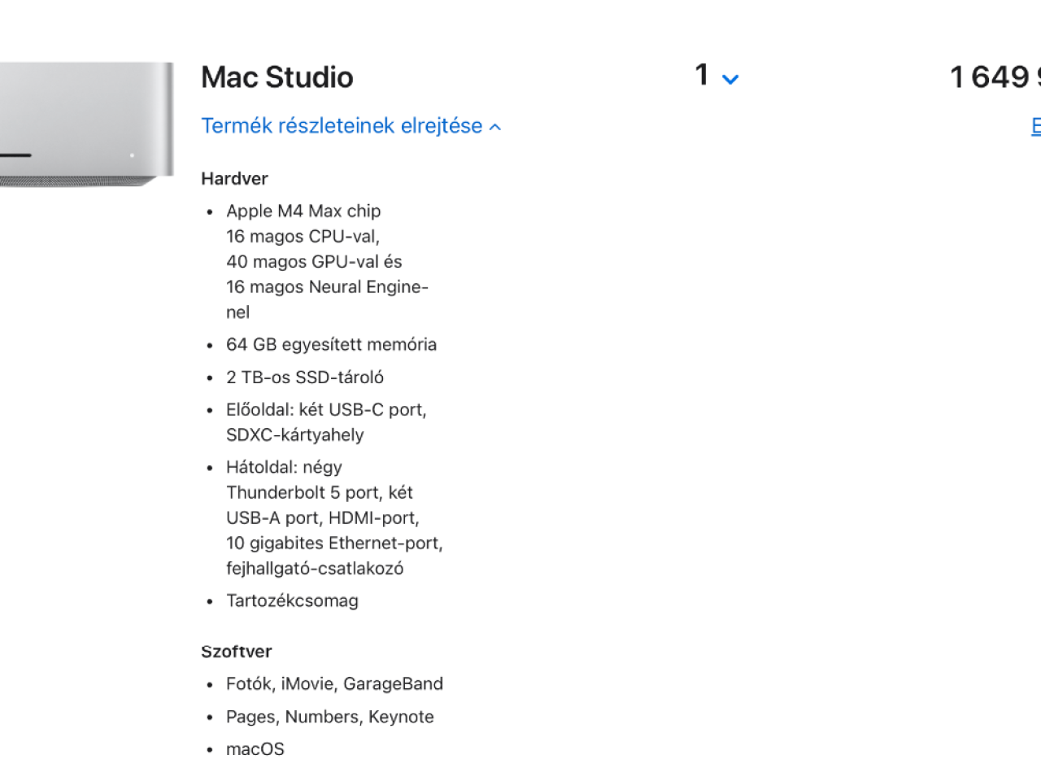Click '40 magos GPU-val és' line
Screen dimensions: 1041x781
click(314, 261)
